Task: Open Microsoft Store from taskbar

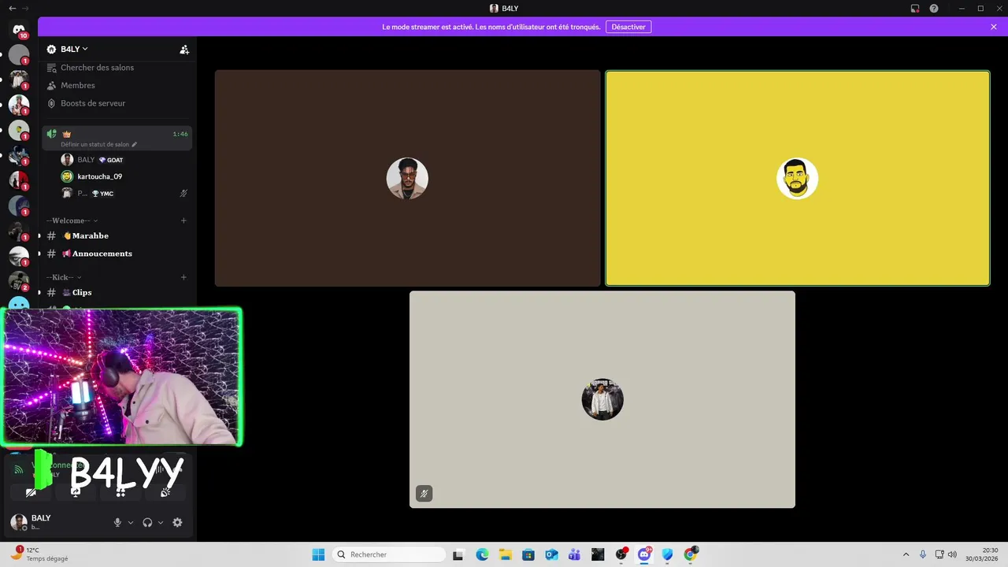Action: [528, 554]
